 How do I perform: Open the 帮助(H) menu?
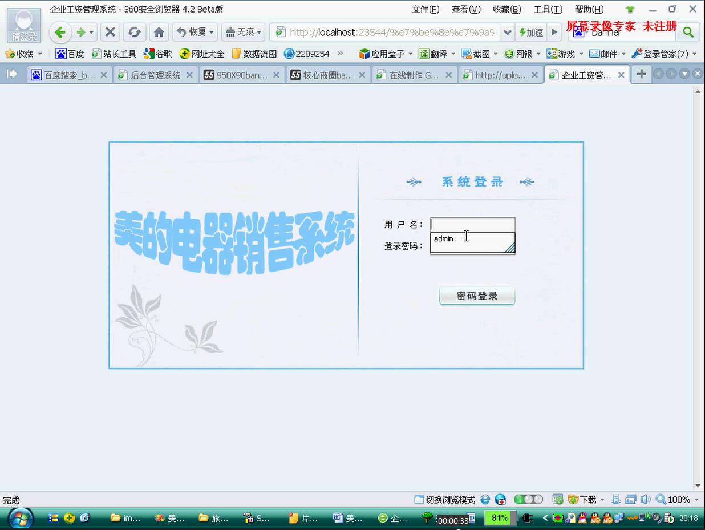click(x=589, y=9)
